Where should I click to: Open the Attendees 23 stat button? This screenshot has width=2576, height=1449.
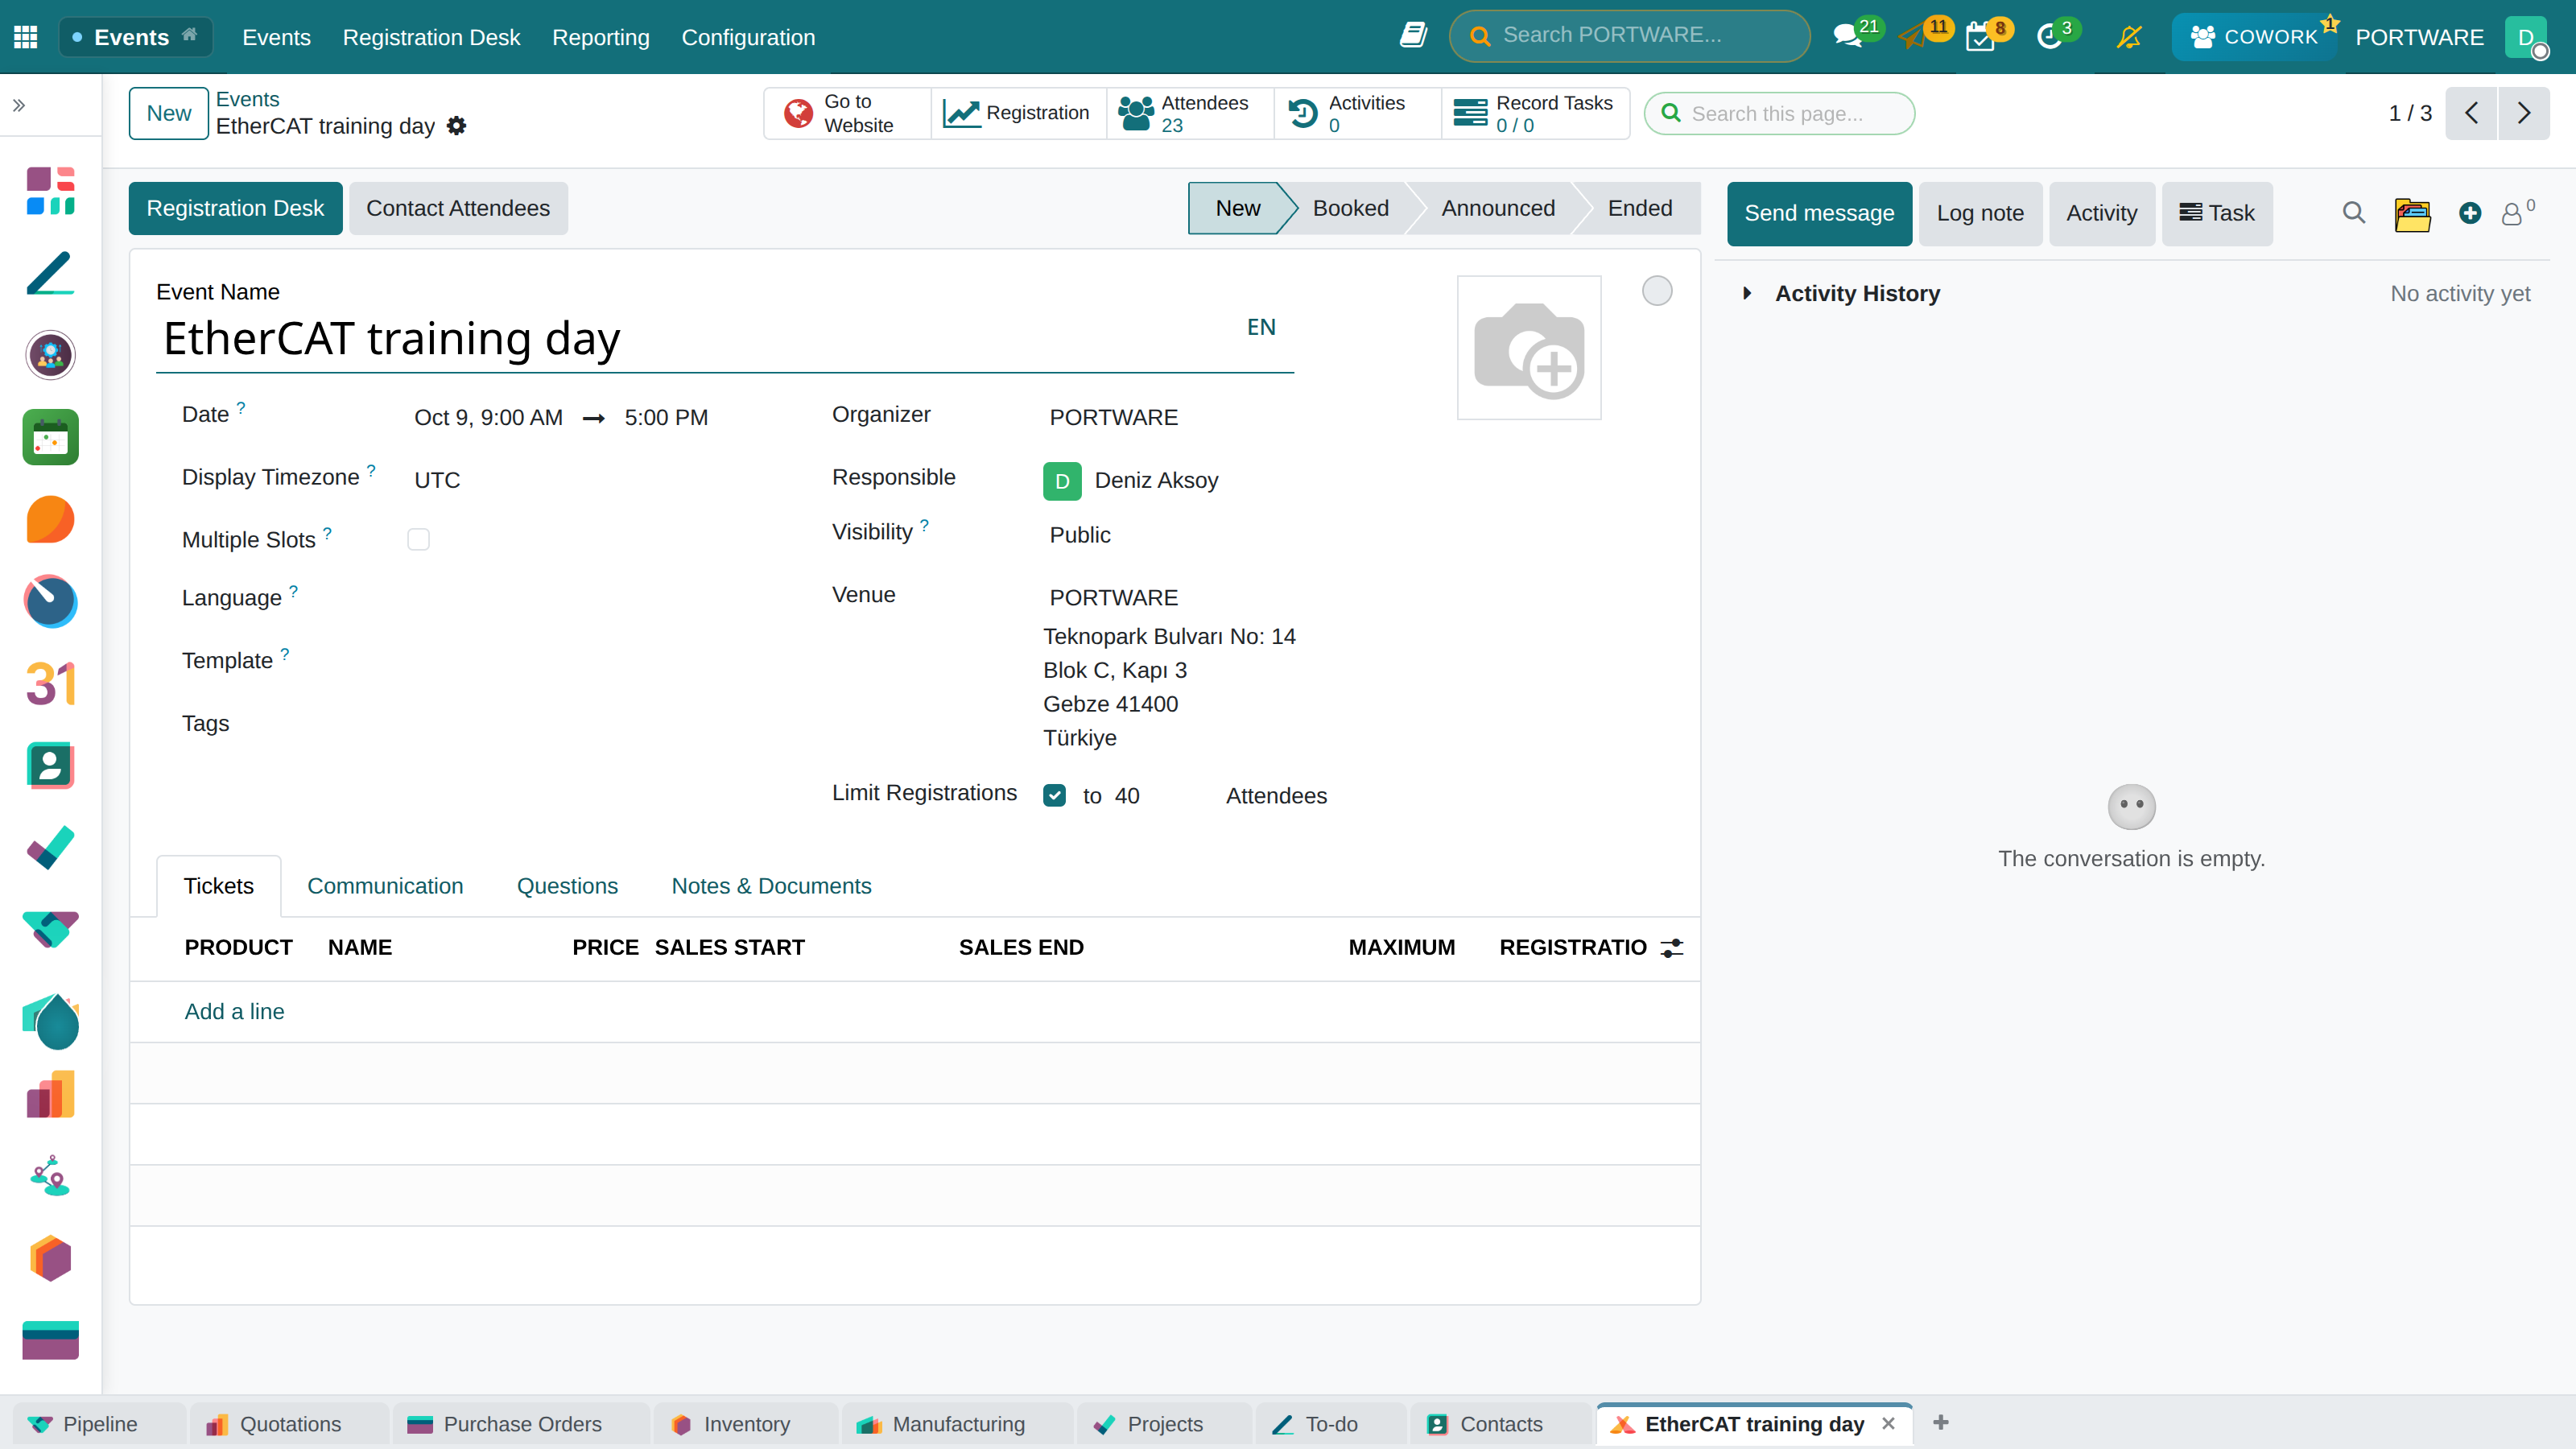1189,113
